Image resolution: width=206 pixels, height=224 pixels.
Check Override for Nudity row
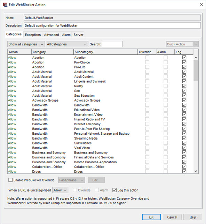pyautogui.click(x=147, y=86)
